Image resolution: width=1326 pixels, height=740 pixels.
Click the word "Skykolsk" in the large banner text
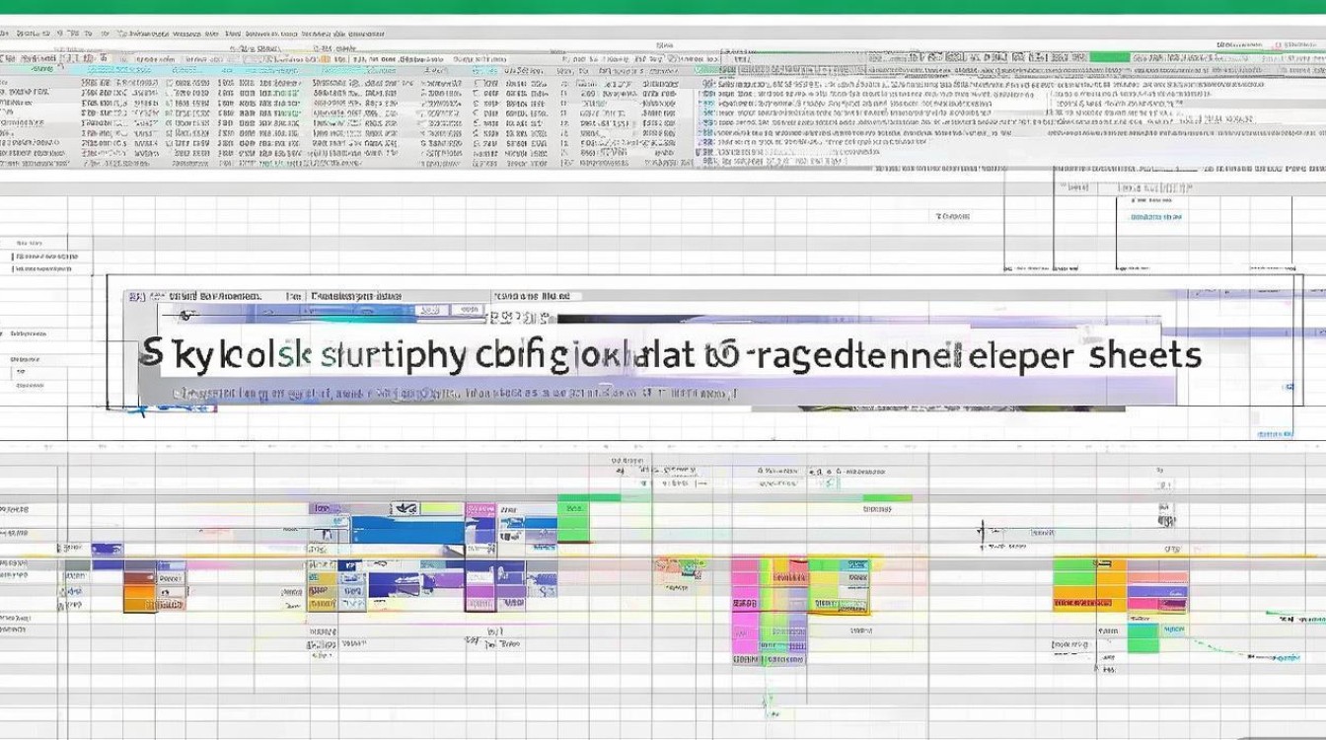[x=227, y=355]
